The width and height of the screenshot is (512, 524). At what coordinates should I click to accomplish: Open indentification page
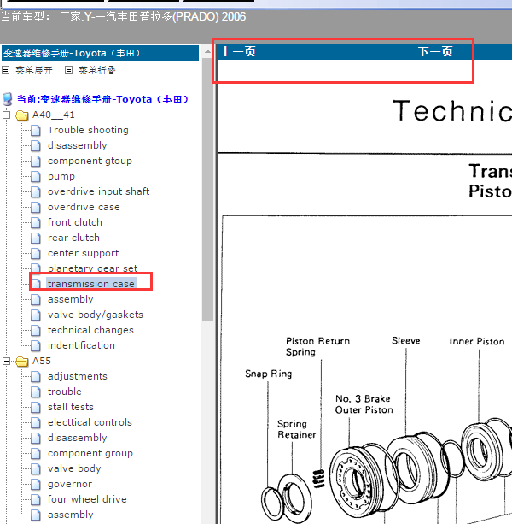click(81, 345)
